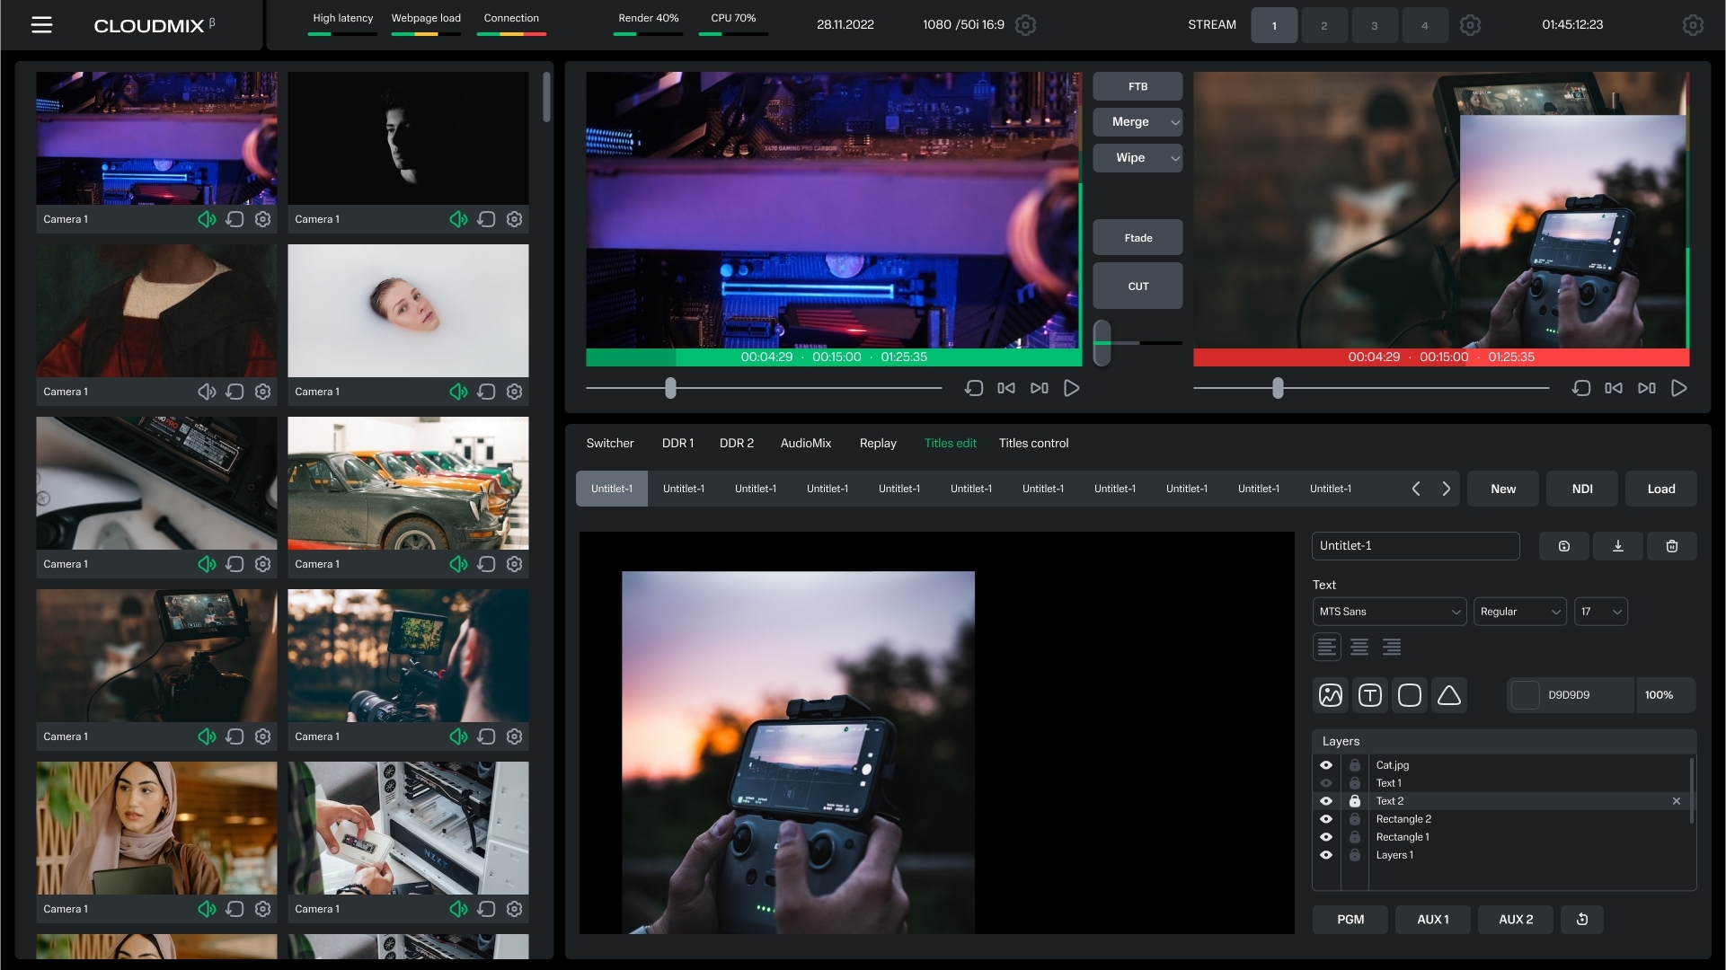Play the preview monitor clip
This screenshot has height=970, width=1726.
[1071, 388]
